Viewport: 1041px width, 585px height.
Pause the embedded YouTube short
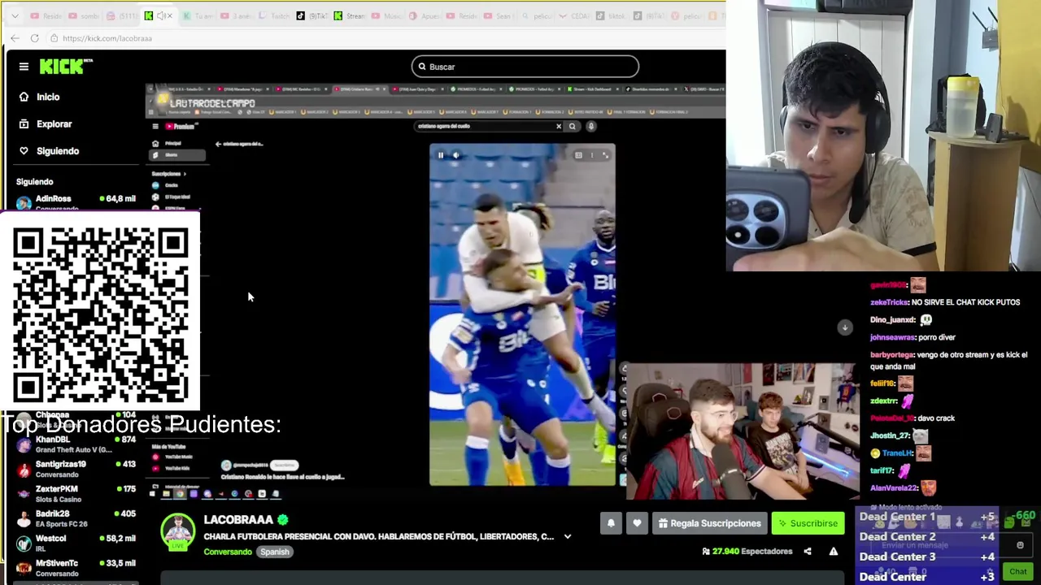441,155
